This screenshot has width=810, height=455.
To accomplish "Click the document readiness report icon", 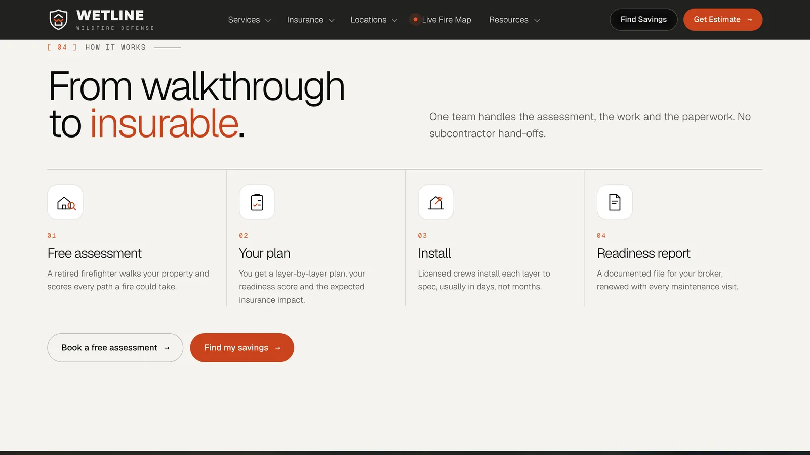I will coord(615,202).
